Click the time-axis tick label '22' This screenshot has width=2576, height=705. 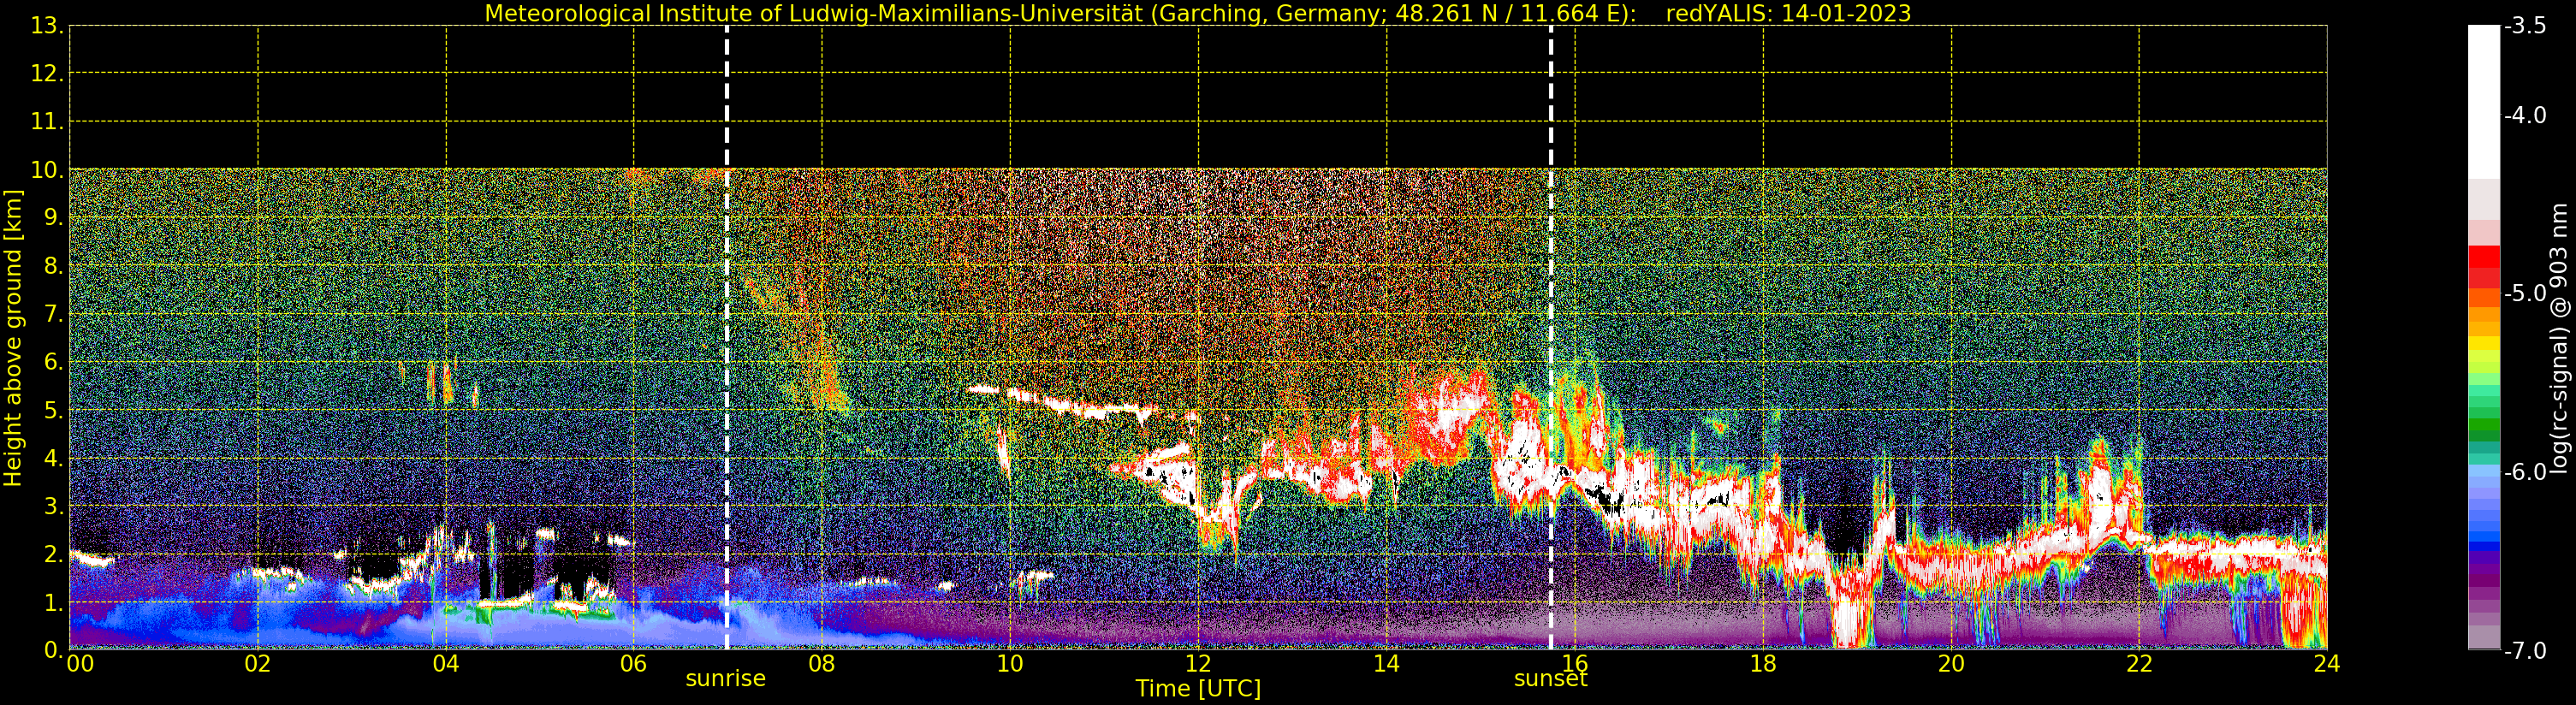pos(2139,664)
